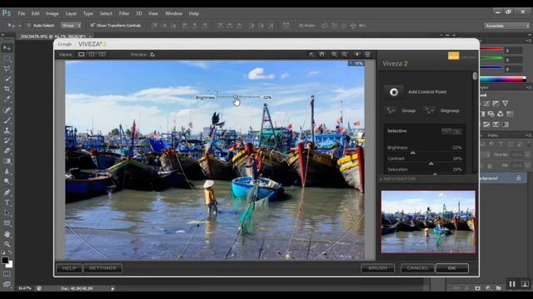Select the Dodge tool
Viewport: 533px width, 299px height.
7,181
